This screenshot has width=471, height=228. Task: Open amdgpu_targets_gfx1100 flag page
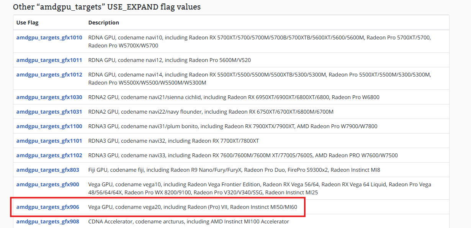49,126
